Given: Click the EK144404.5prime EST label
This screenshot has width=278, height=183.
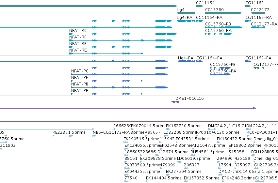Looking at the screenshot, I should (x=164, y=178).
